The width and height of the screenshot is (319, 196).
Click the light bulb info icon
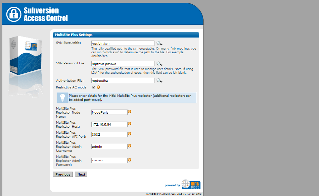[62, 97]
